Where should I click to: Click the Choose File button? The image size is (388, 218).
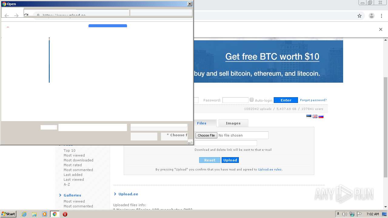pyautogui.click(x=206, y=135)
